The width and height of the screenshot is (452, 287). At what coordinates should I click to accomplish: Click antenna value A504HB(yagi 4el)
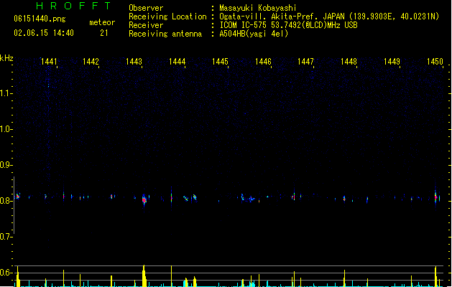pos(254,34)
